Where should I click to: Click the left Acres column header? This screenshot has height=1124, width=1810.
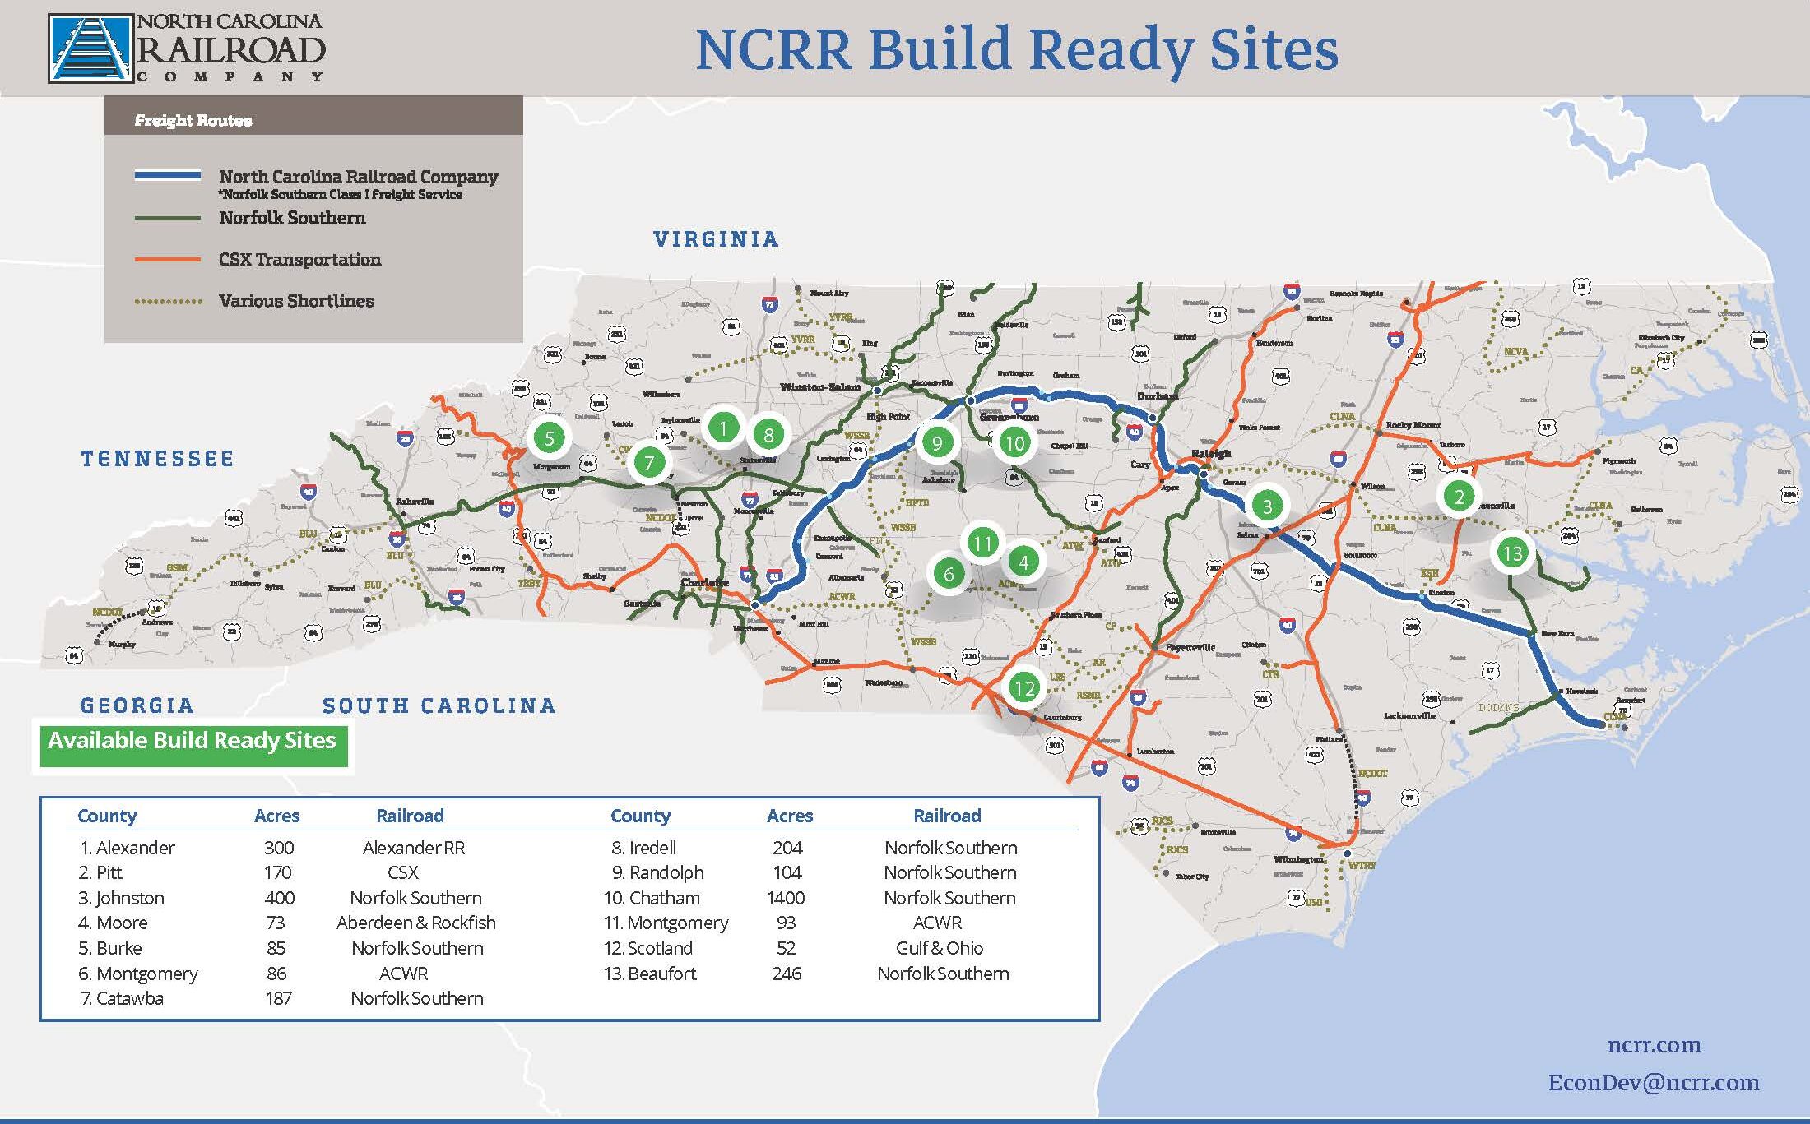point(277,816)
